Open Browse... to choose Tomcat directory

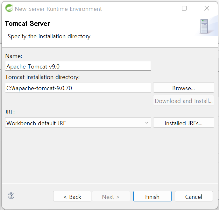[184, 88]
